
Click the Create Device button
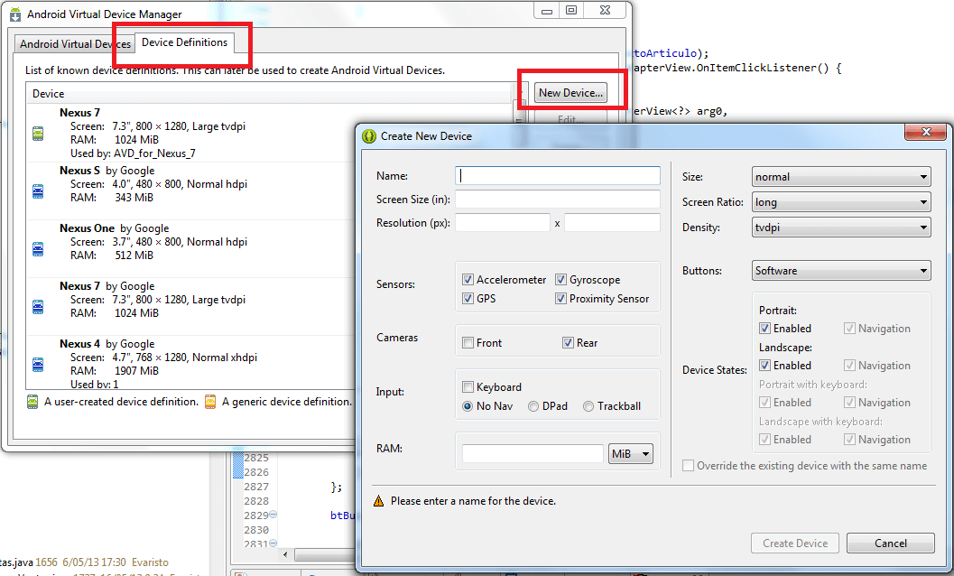[795, 543]
